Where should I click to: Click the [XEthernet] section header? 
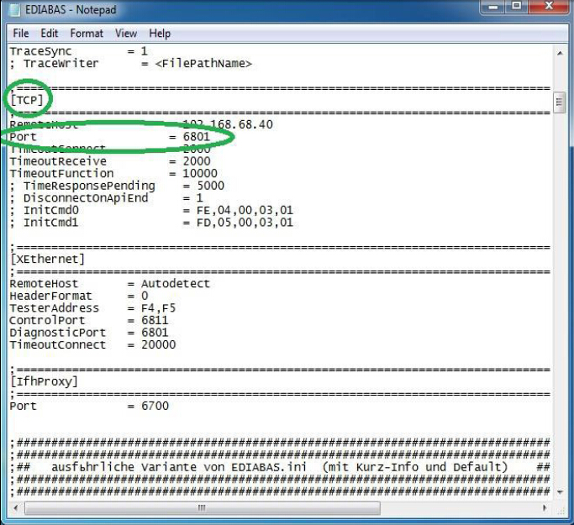coord(48,259)
